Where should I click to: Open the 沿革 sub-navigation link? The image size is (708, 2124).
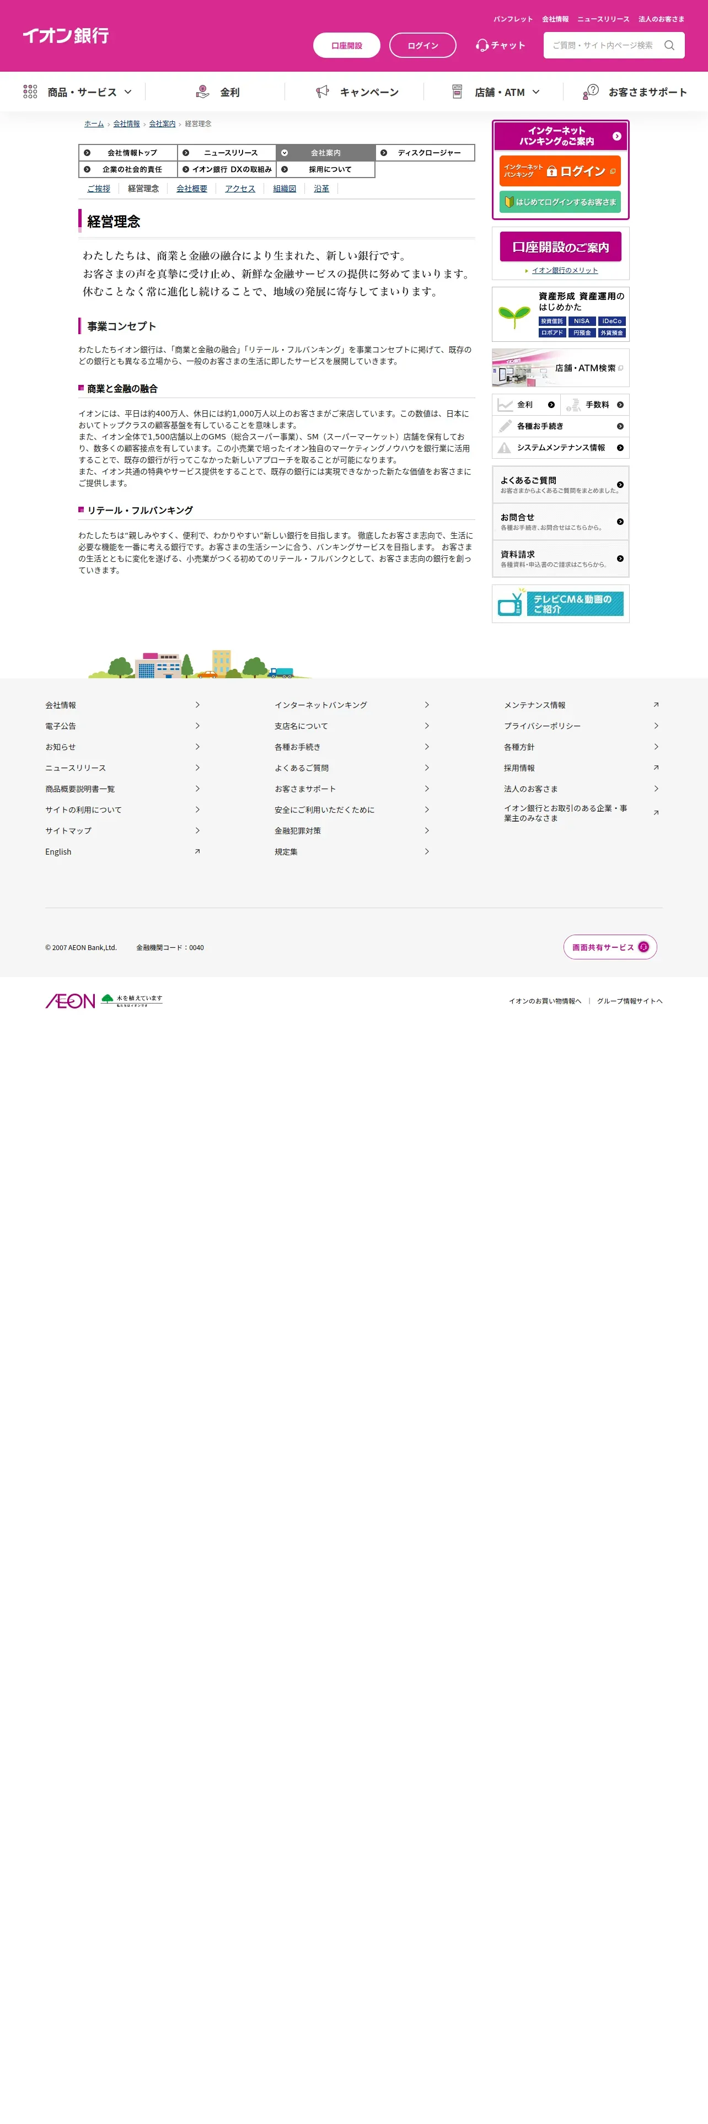(x=321, y=189)
